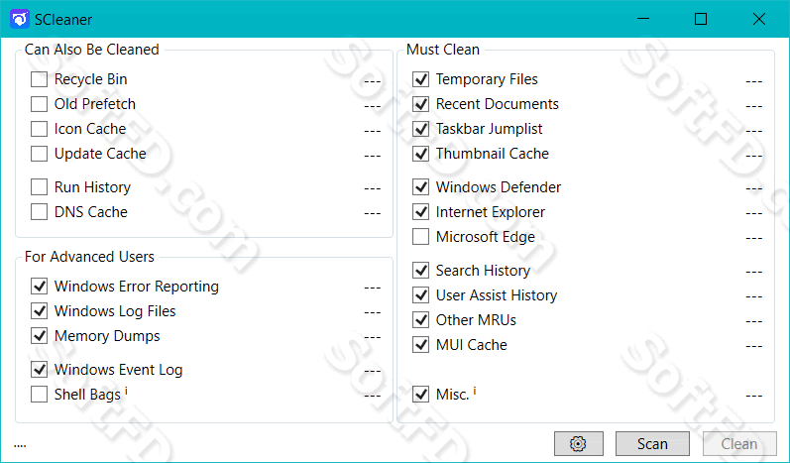
Task: Uncheck Windows Log Files
Action: 40,311
